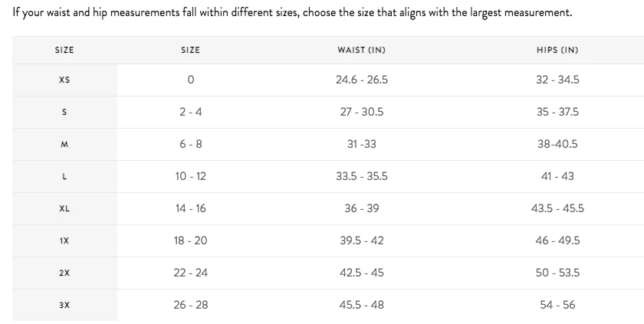
Task: Select the waist value 27 - 30.5
Action: 361,112
